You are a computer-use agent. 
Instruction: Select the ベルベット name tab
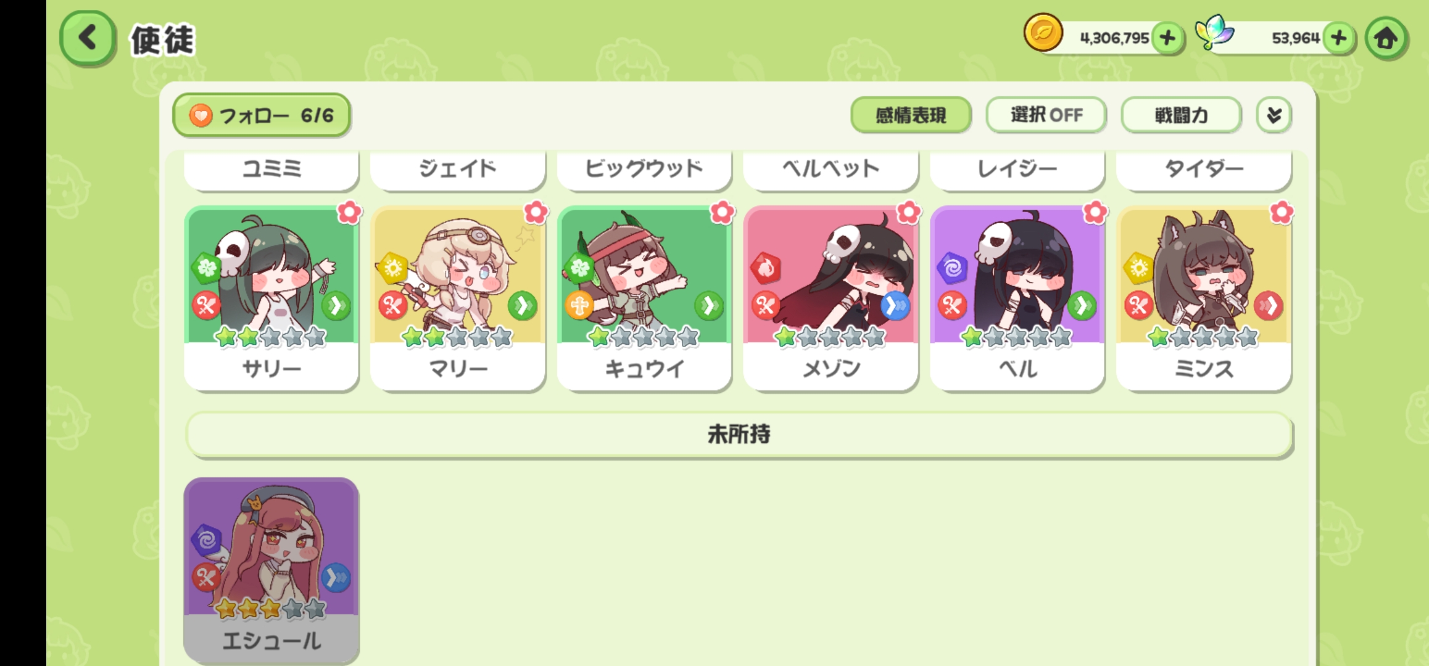click(830, 169)
